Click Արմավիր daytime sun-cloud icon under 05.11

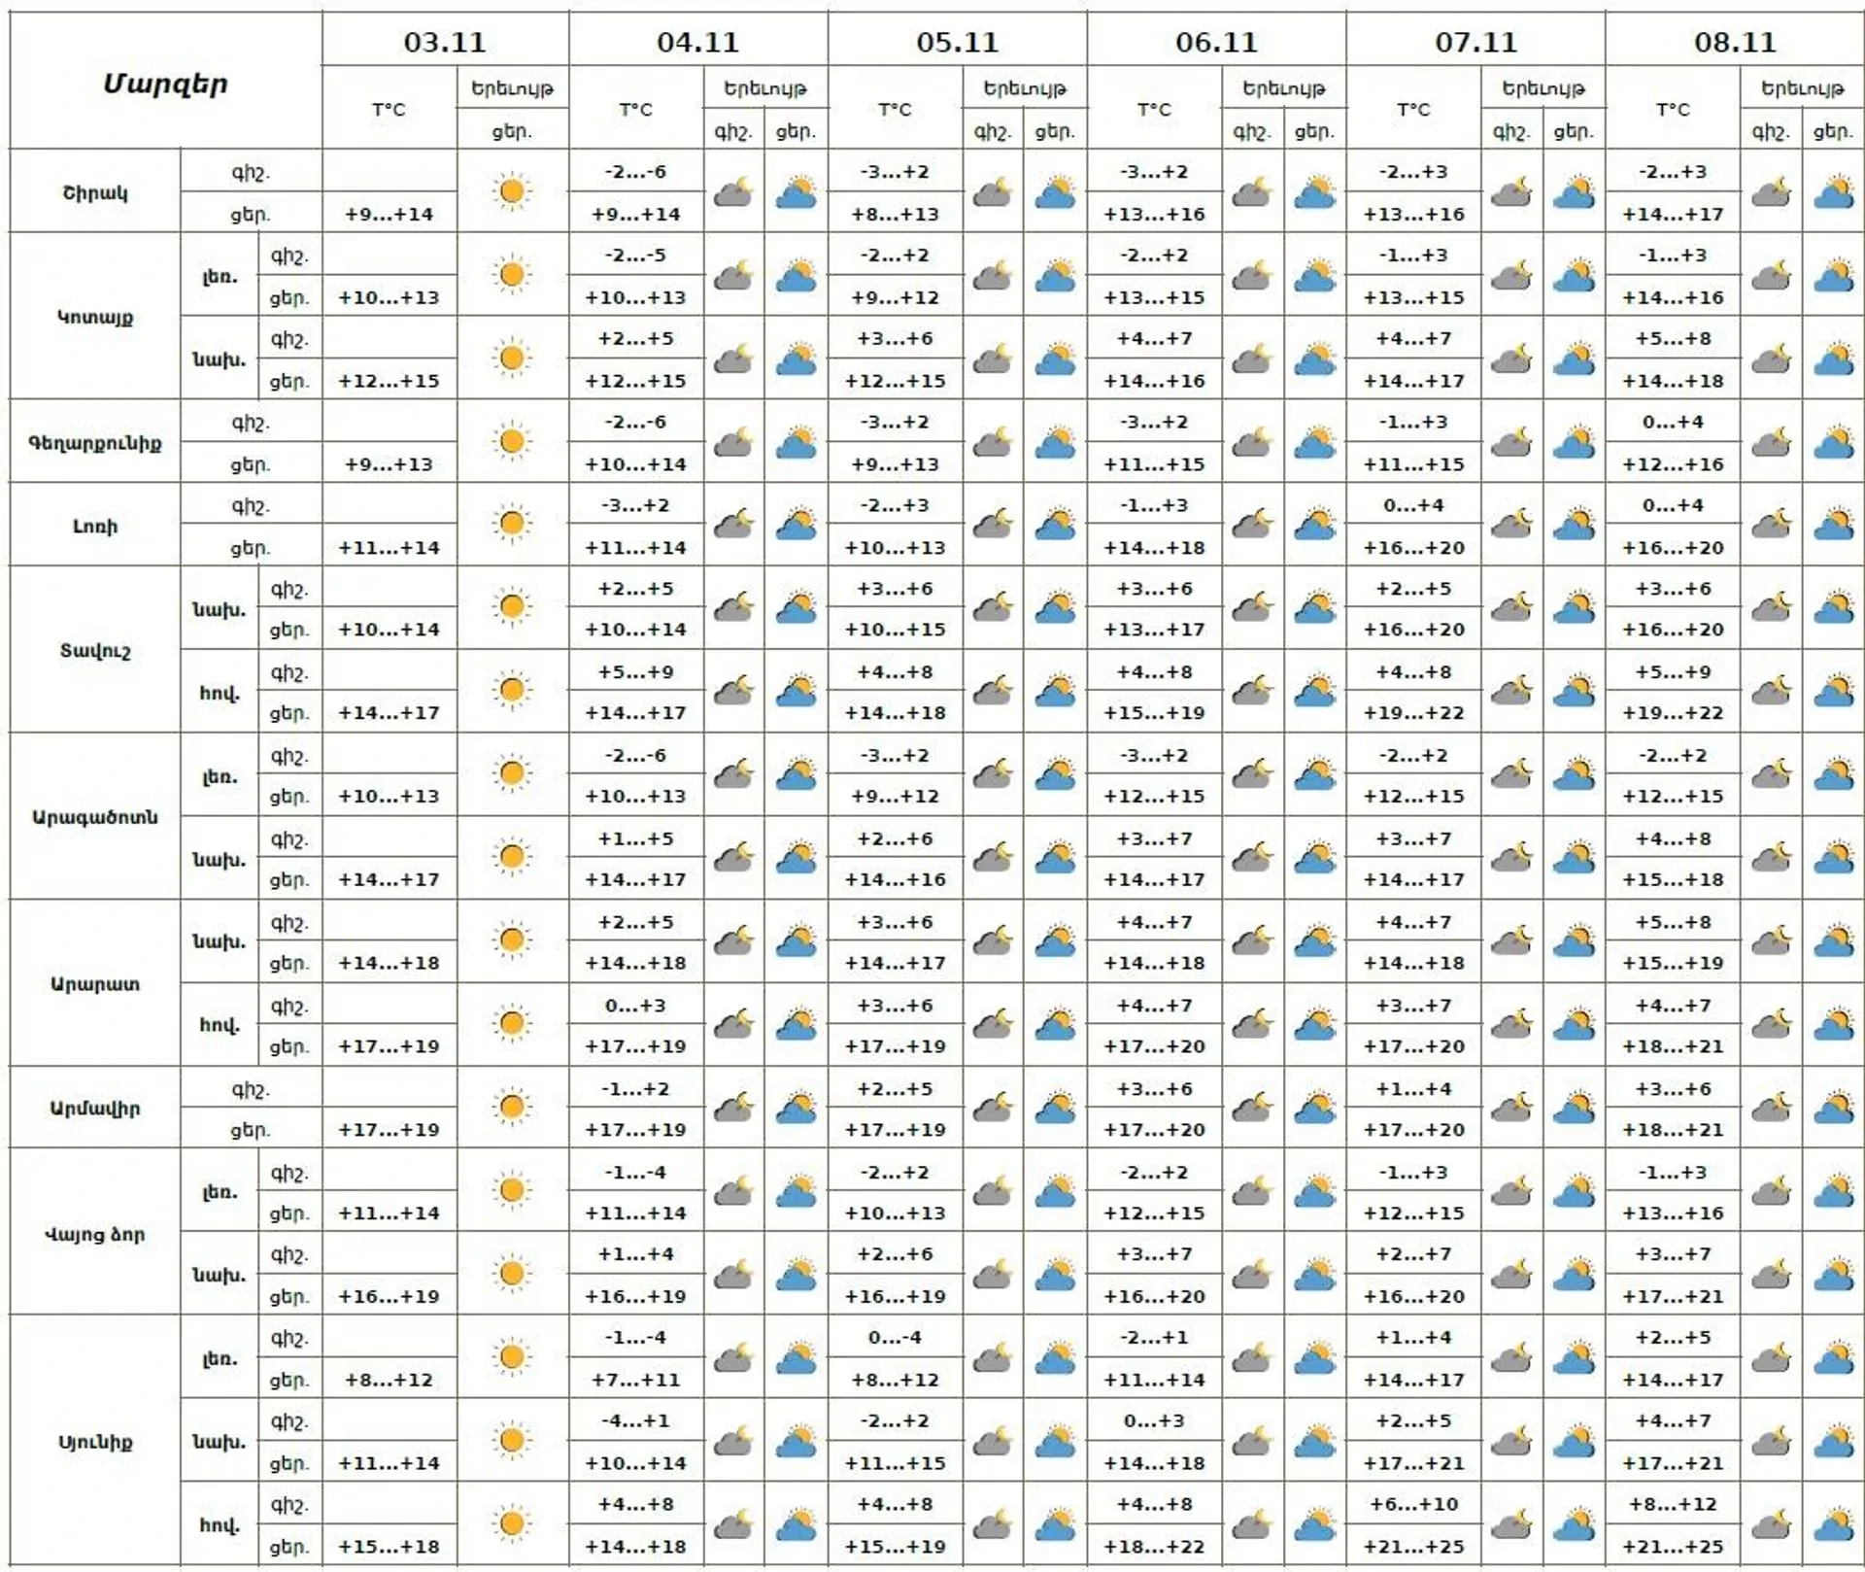(1055, 1109)
